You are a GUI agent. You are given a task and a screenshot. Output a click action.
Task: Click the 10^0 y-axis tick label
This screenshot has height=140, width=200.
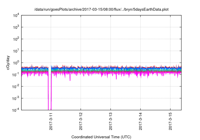pyautogui.click(x=16, y=63)
